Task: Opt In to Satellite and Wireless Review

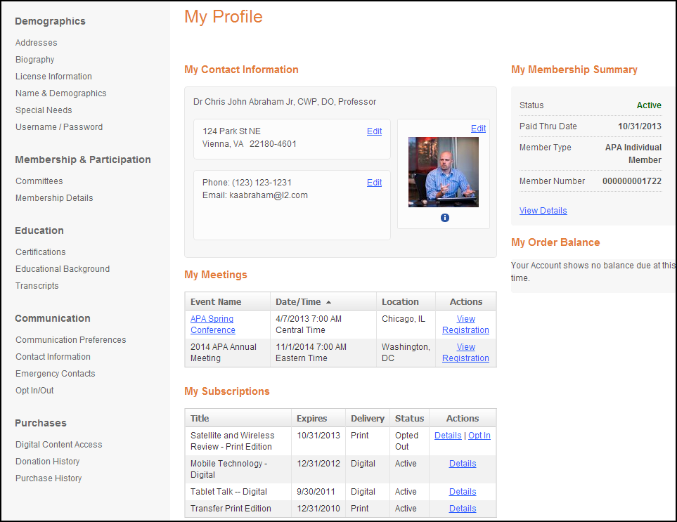Action: [479, 436]
